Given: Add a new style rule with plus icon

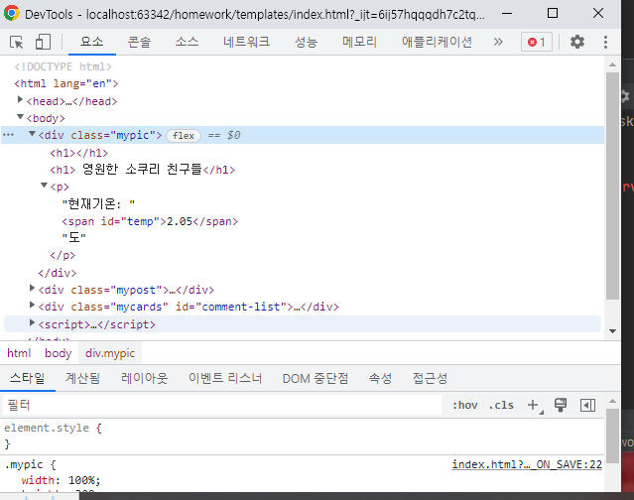Looking at the screenshot, I should coord(534,405).
